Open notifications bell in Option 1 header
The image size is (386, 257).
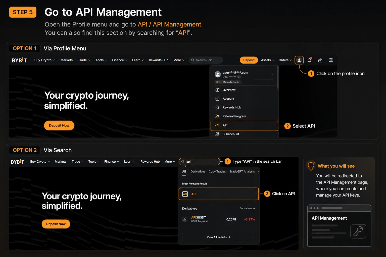pyautogui.click(x=310, y=60)
